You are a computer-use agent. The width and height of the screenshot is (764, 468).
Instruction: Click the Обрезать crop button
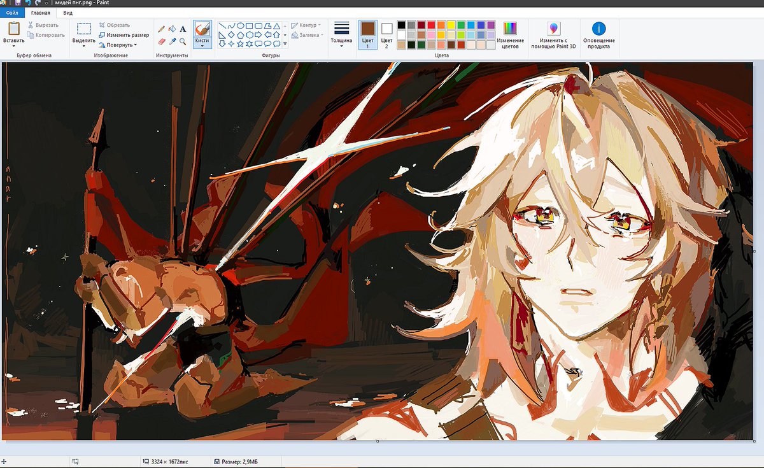115,25
